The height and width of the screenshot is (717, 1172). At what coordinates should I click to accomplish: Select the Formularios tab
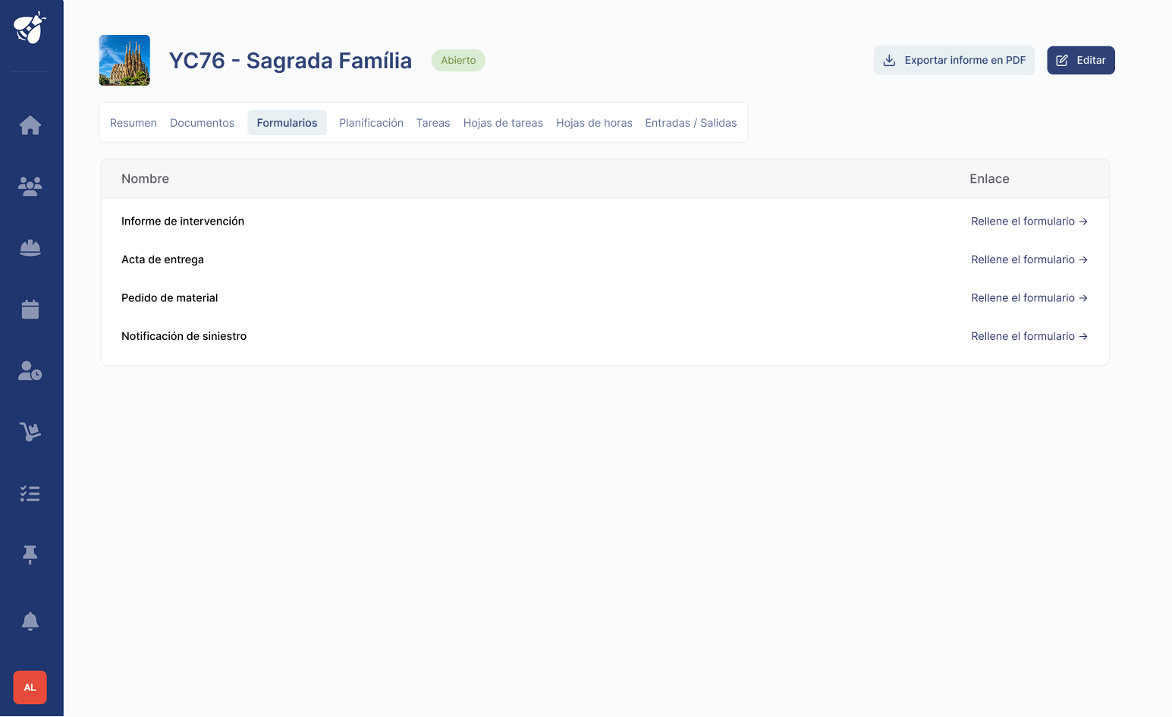tap(288, 123)
